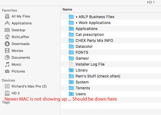The height and width of the screenshot is (115, 161).
Task: Select the Pictures label in sidebar
Action: 18,71
